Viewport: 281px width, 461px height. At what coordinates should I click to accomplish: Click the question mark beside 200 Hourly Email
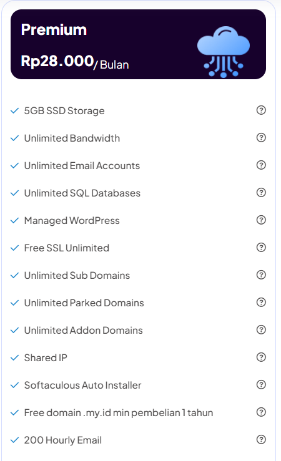click(261, 440)
